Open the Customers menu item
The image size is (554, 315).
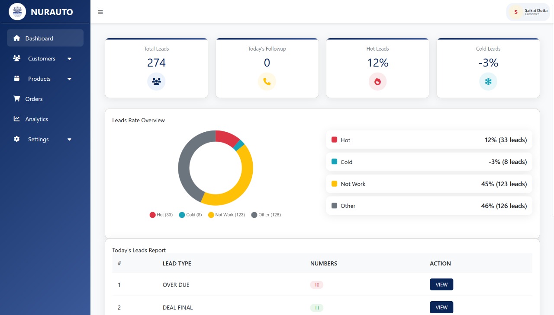pyautogui.click(x=45, y=58)
